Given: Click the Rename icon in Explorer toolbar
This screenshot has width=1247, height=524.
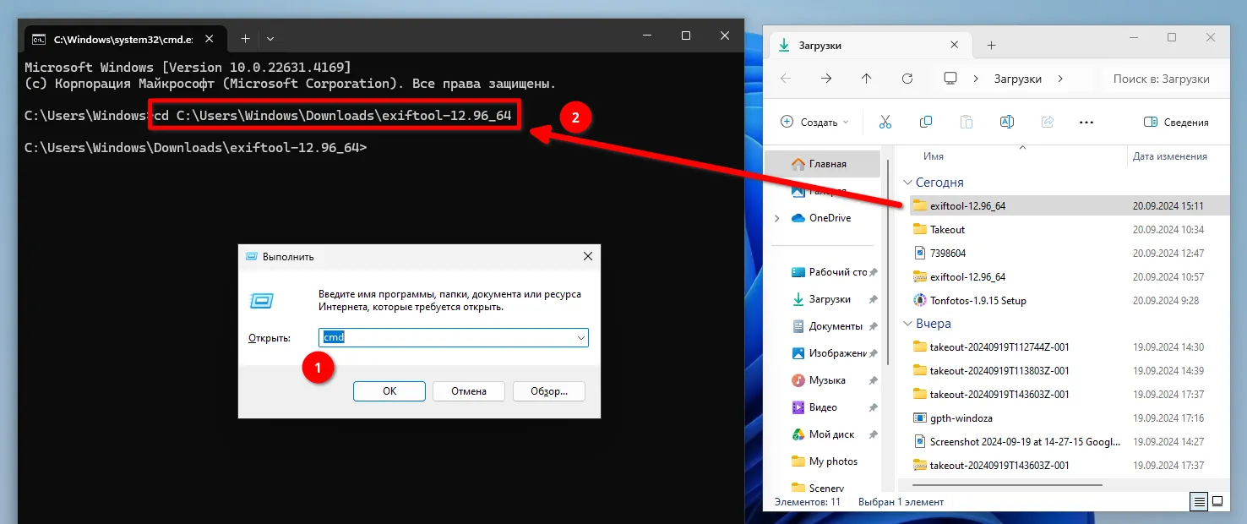Looking at the screenshot, I should 1006,122.
